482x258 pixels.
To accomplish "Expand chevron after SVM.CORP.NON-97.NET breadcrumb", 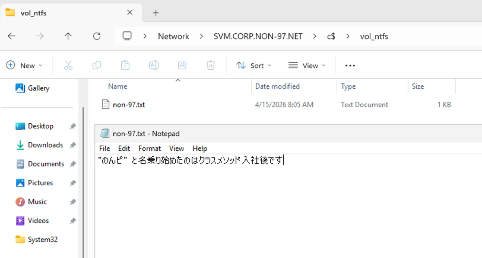I will (315, 37).
